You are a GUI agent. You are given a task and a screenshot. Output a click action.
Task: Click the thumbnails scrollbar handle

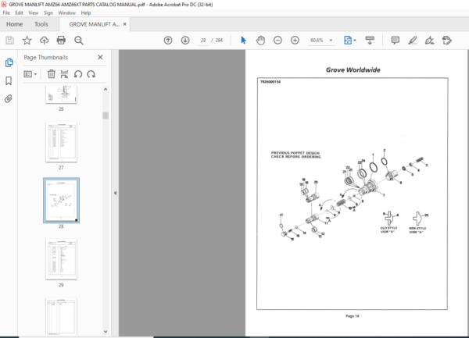click(106, 116)
